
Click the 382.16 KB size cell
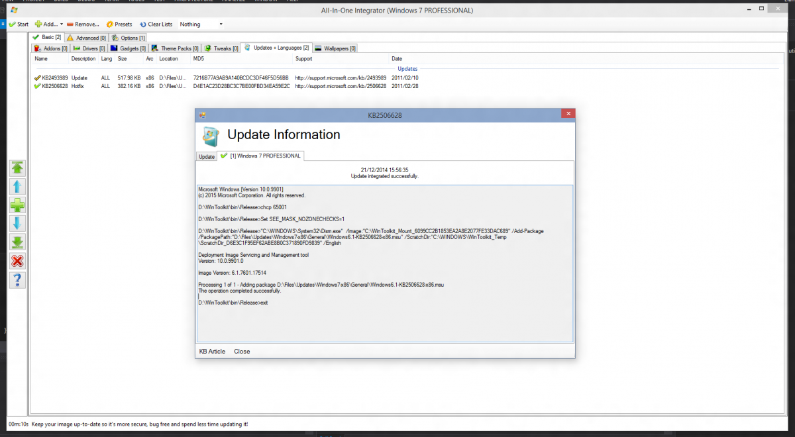tap(129, 86)
